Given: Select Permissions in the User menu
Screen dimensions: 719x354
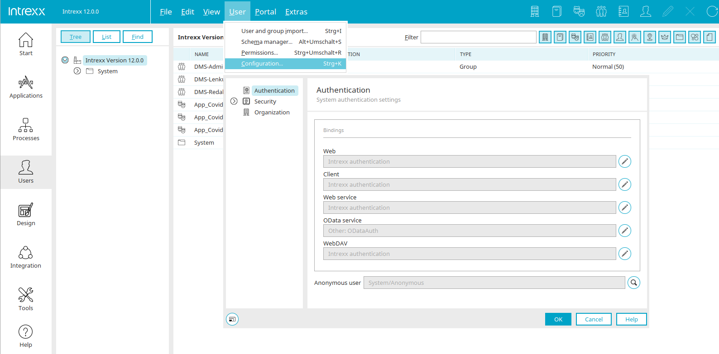Looking at the screenshot, I should pyautogui.click(x=286, y=52).
